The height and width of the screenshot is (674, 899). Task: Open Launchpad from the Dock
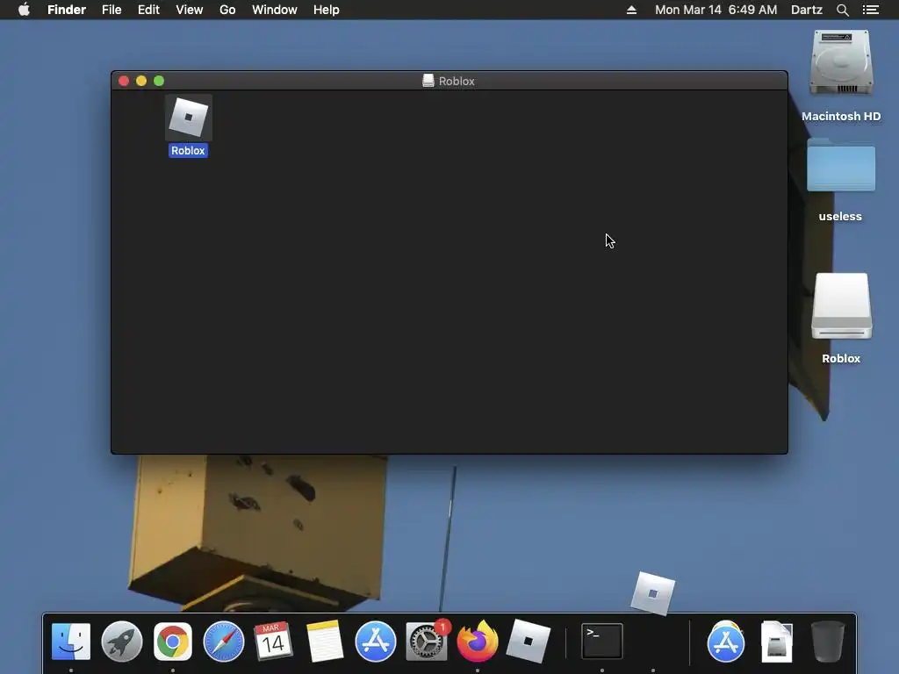121,642
